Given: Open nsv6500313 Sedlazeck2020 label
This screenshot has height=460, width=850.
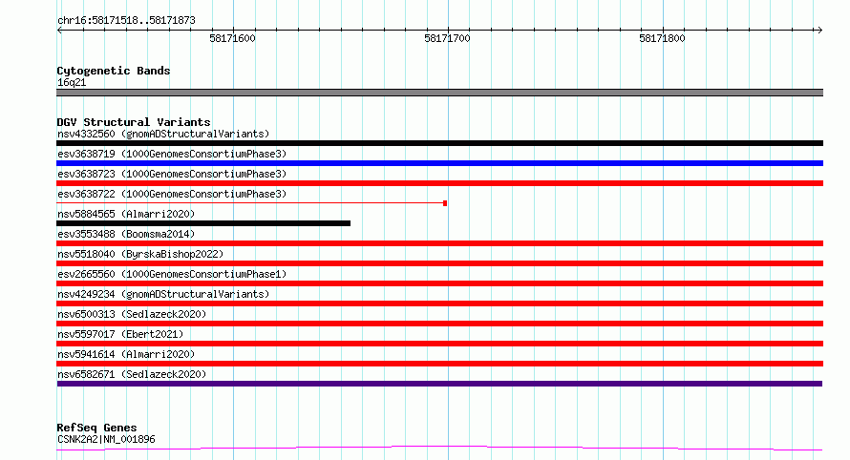Looking at the screenshot, I should [132, 314].
